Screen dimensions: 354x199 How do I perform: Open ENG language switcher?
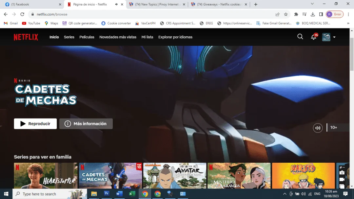click(317, 194)
